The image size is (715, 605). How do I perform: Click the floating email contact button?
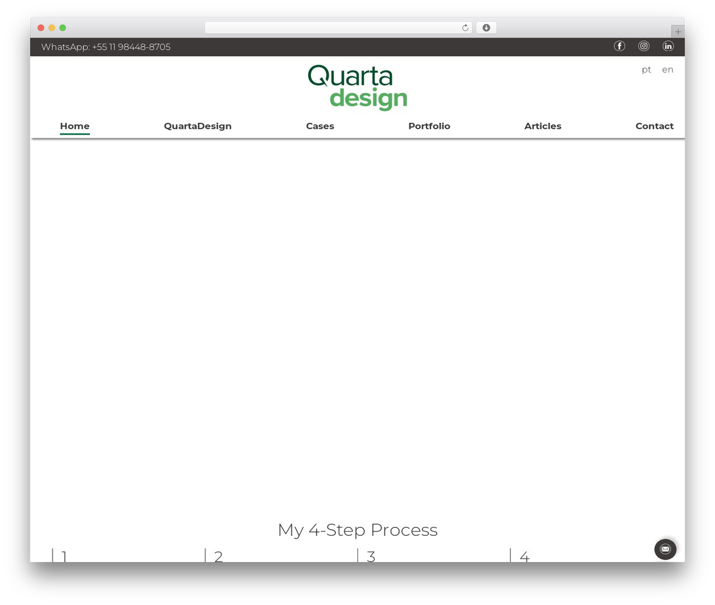point(665,549)
